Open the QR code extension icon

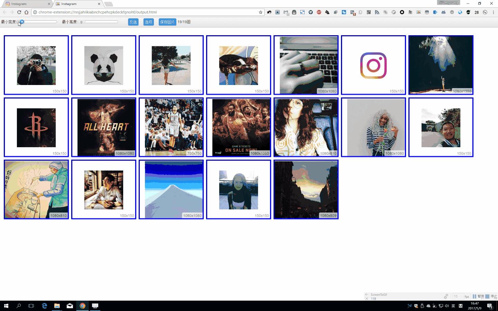click(x=369, y=12)
